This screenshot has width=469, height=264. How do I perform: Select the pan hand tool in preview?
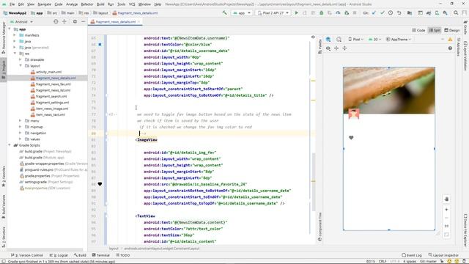tap(446, 199)
